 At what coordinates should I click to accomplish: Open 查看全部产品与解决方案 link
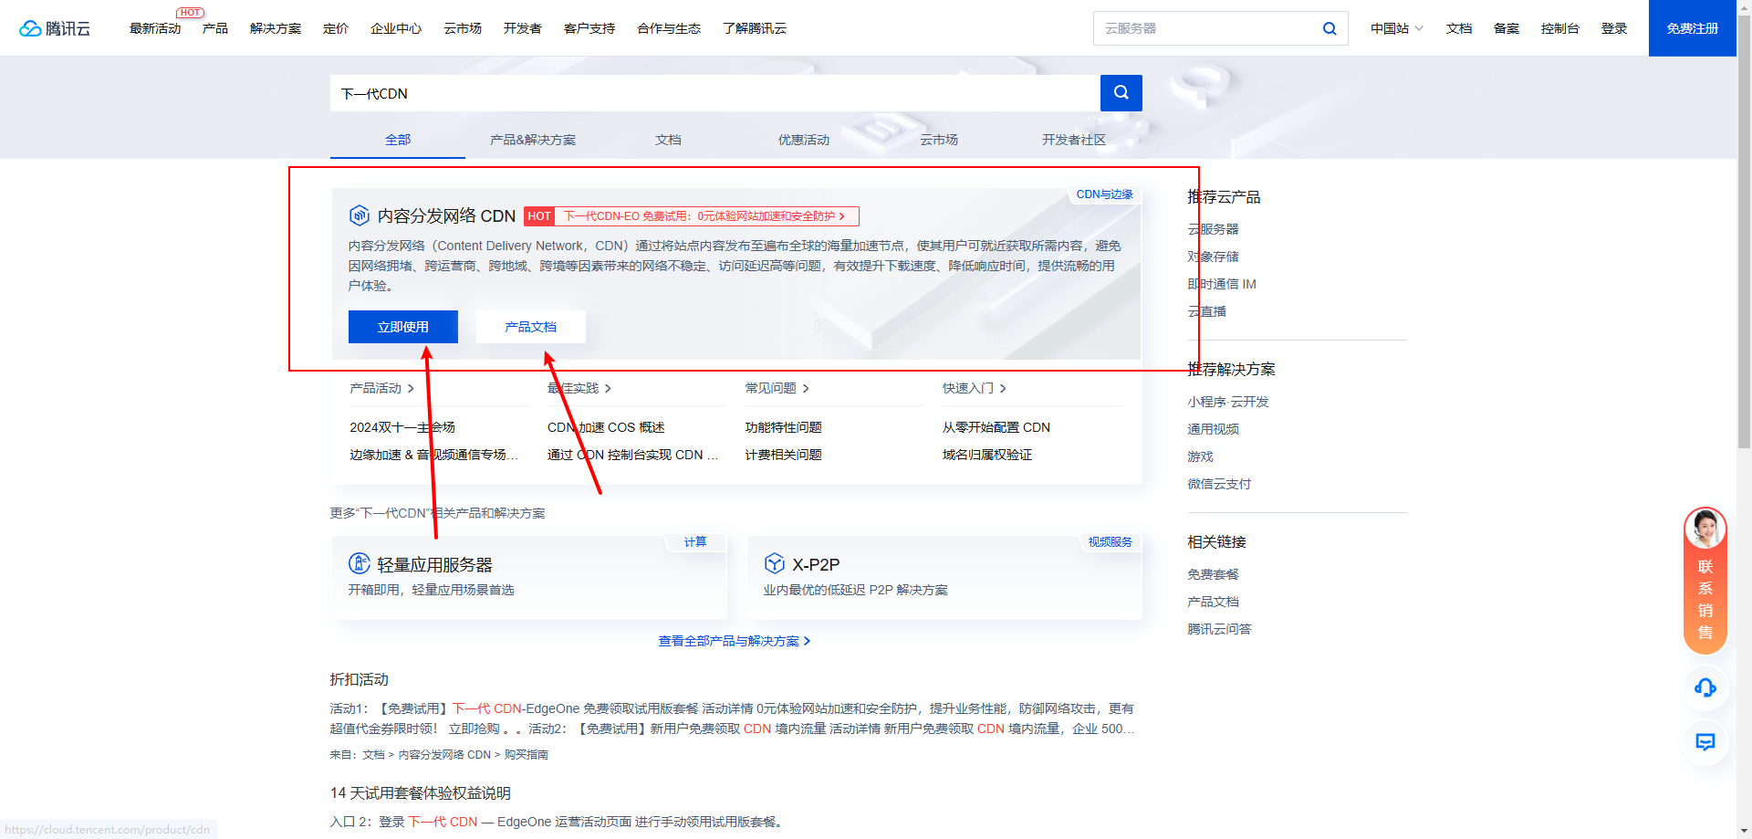tap(735, 641)
